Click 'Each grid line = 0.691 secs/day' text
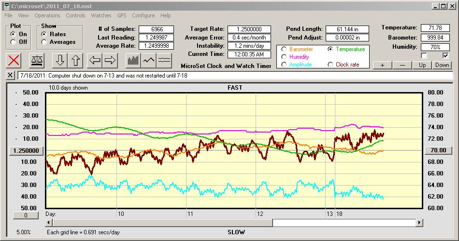 click(x=83, y=232)
